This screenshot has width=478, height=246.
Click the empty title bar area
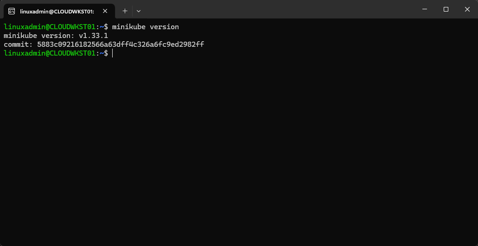point(278,9)
